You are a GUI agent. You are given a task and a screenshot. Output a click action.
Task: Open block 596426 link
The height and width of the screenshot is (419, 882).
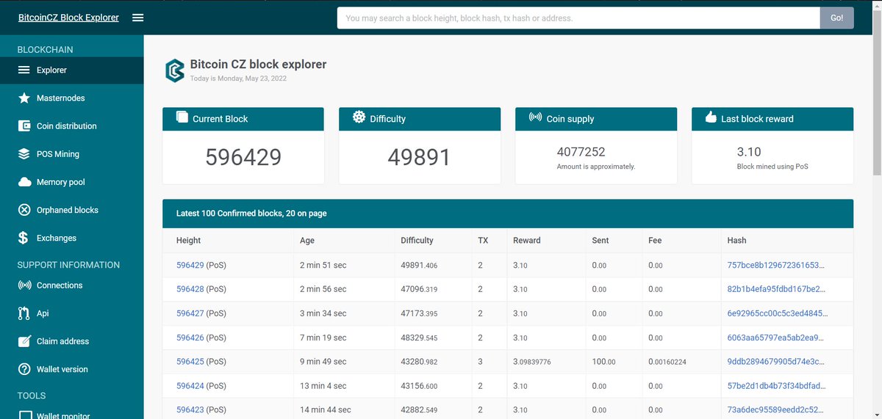pos(190,338)
